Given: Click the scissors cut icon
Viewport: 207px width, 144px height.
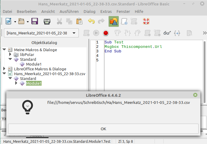Looking at the screenshot, I should point(59,21).
